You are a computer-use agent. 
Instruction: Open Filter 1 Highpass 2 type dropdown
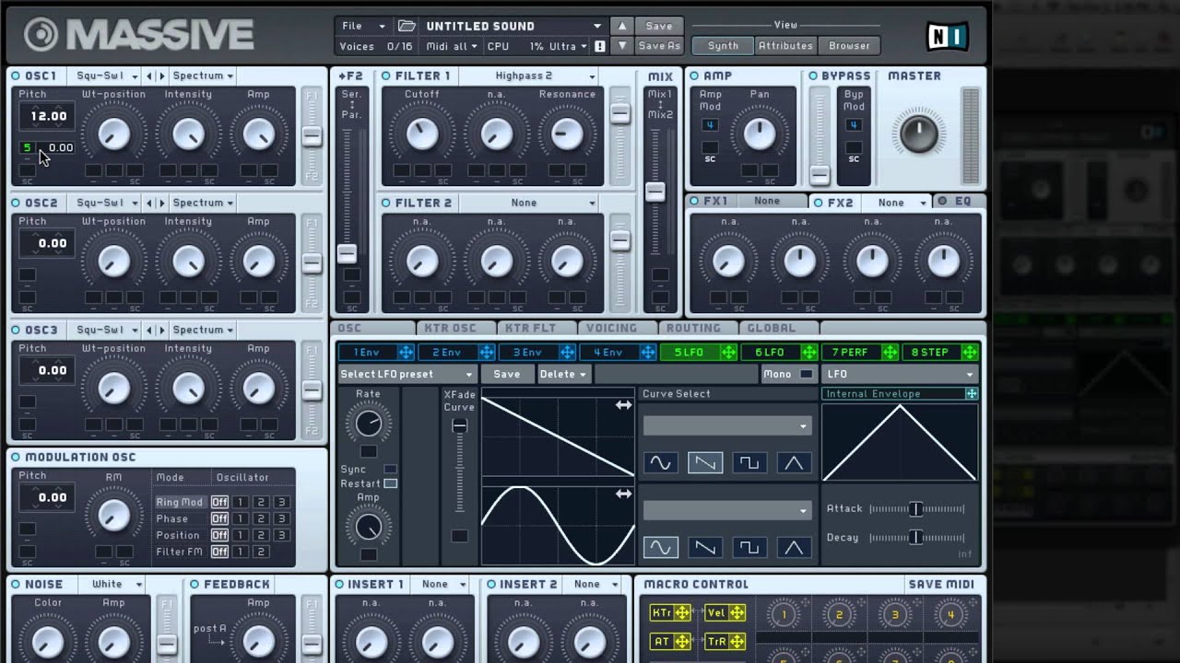(527, 76)
